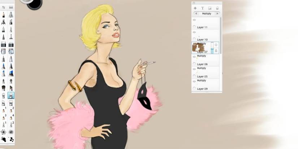Click the layer editor vertical scrollbar
The width and height of the screenshot is (298, 149).
pos(220,36)
